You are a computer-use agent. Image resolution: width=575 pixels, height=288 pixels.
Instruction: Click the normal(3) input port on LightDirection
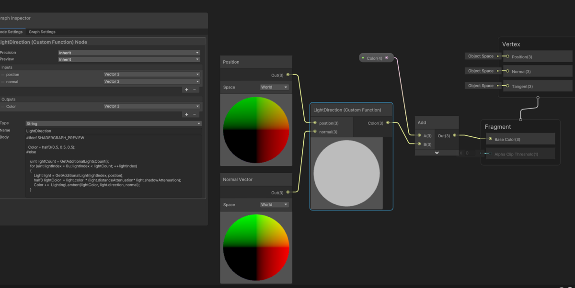click(315, 132)
